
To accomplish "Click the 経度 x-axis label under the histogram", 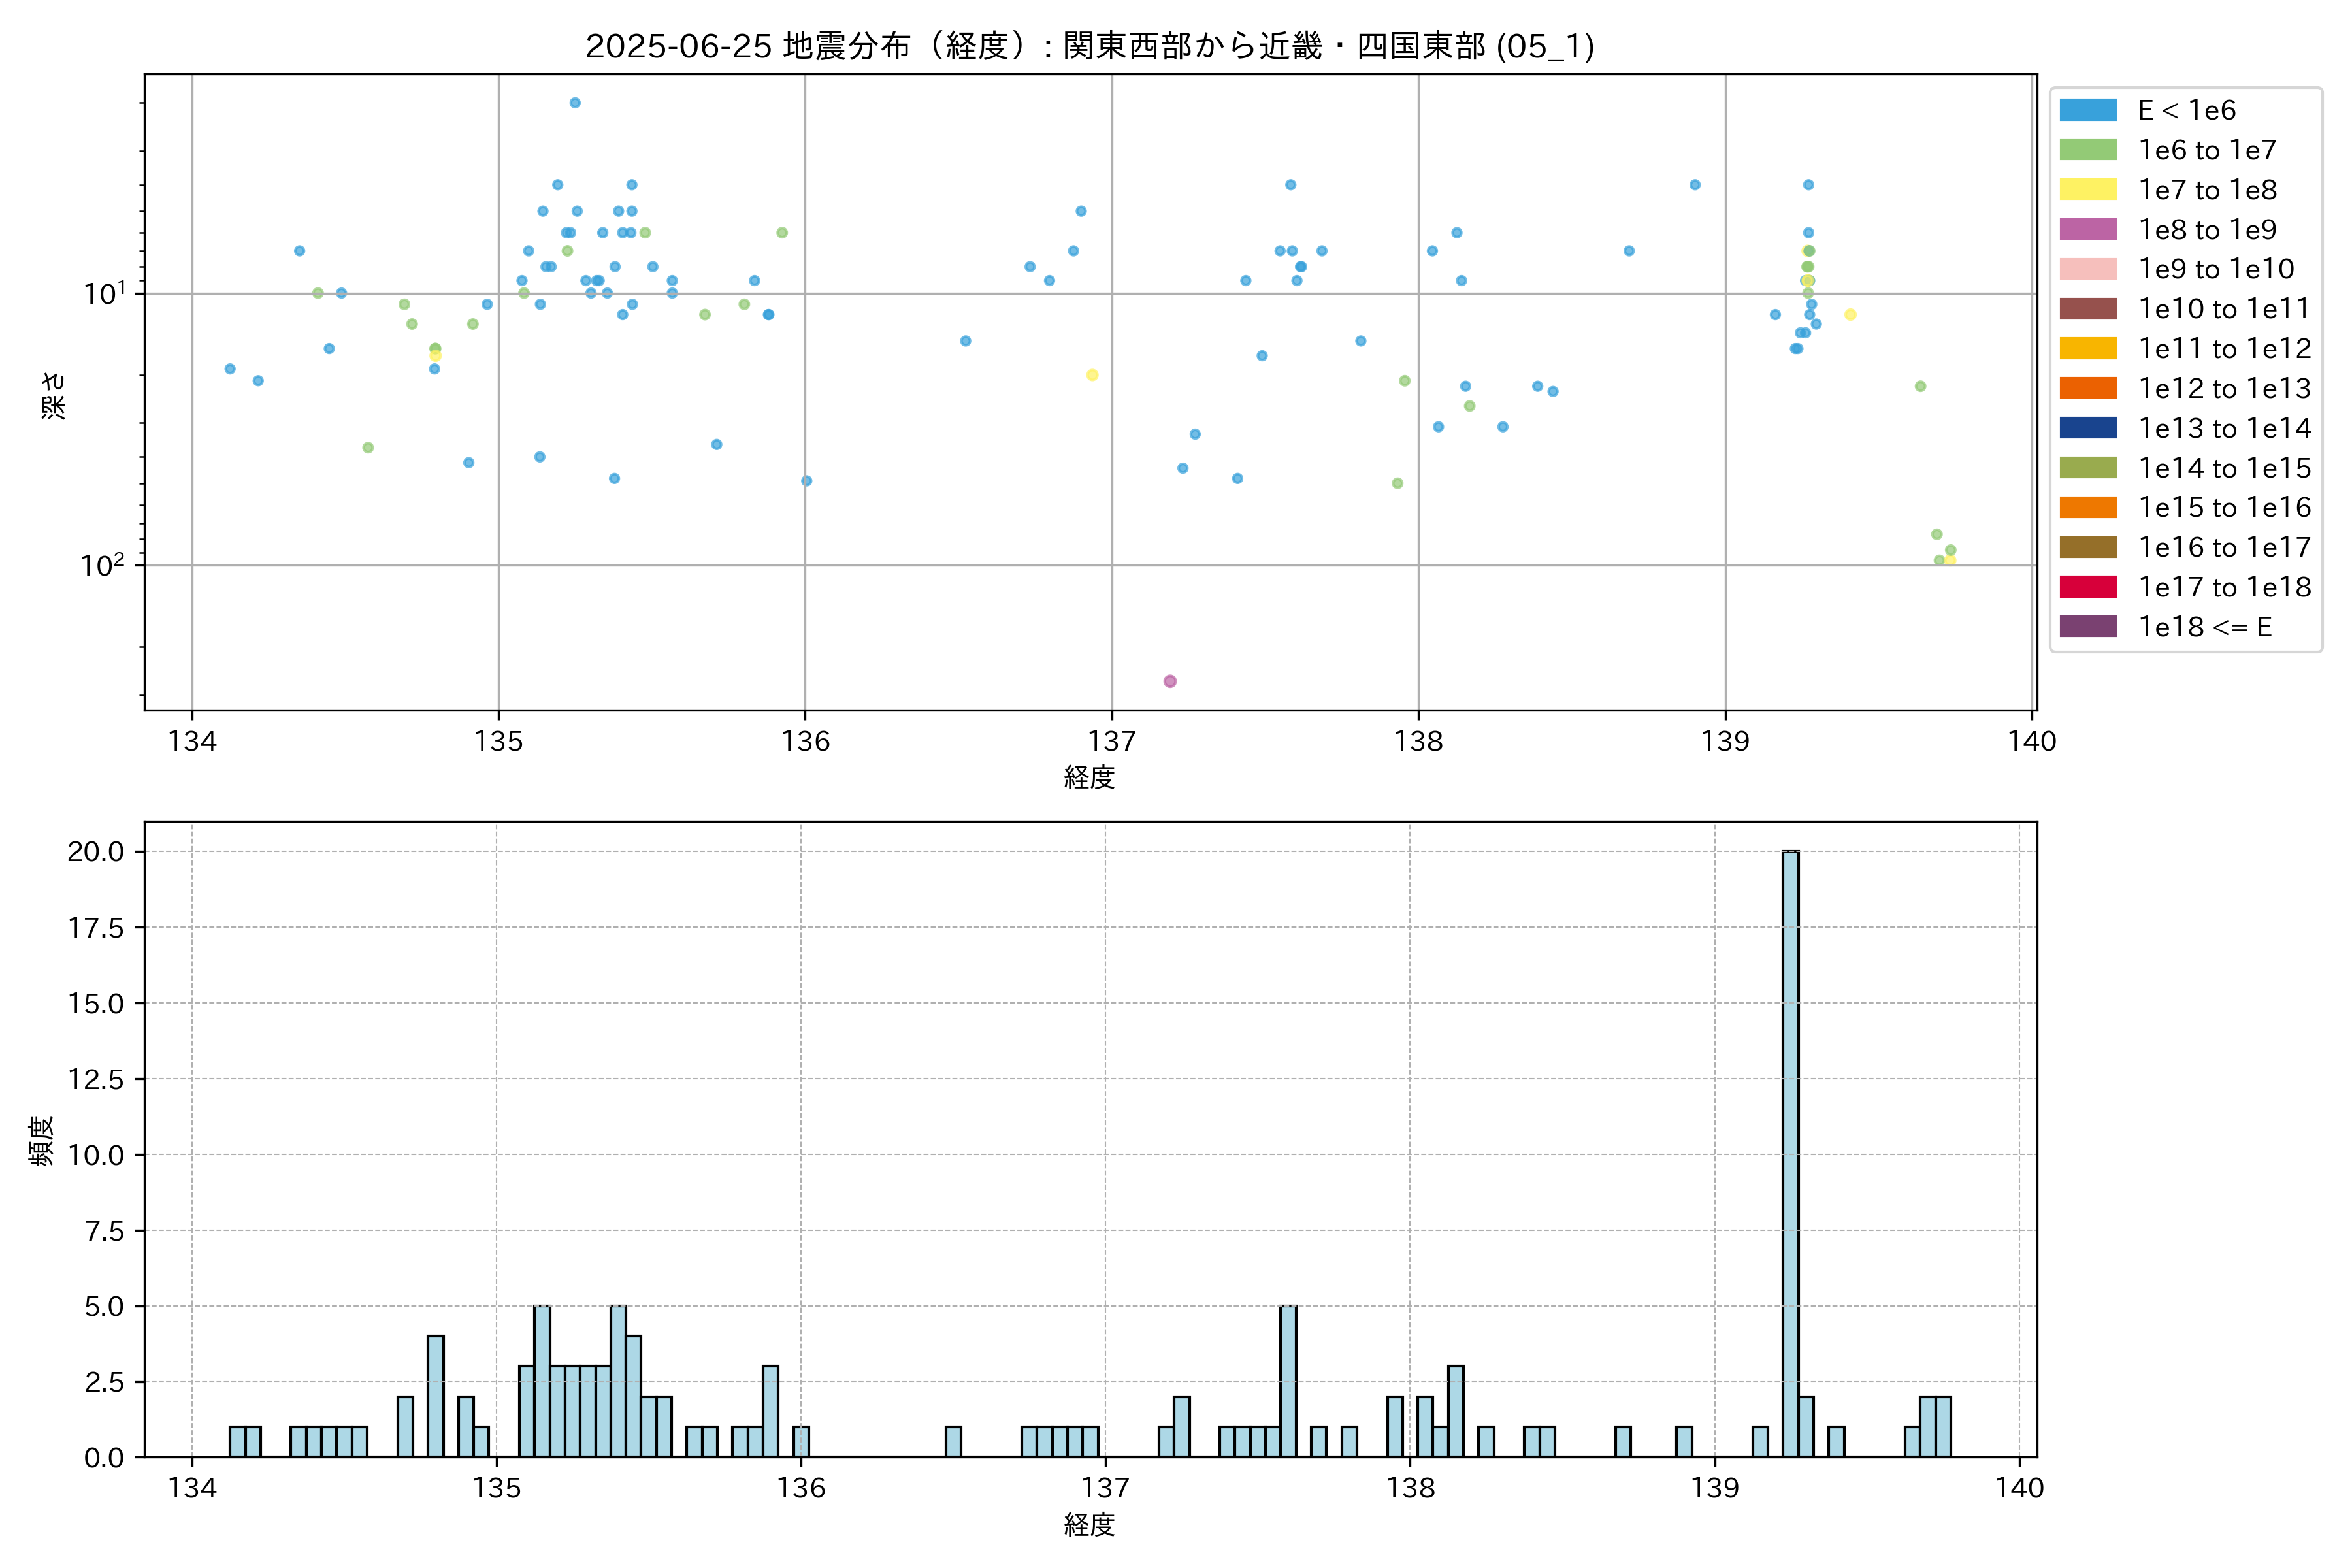I will [1089, 1525].
